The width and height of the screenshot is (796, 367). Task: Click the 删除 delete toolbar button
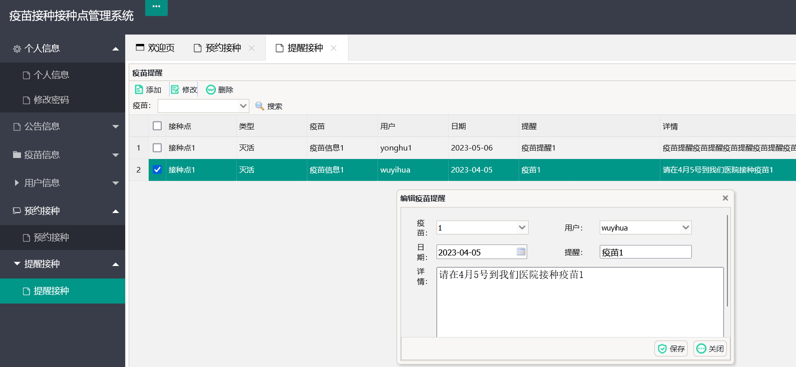pos(220,89)
